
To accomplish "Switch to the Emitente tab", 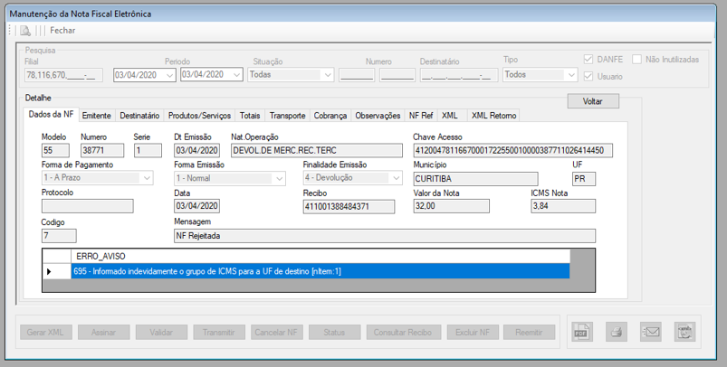I will (x=97, y=116).
